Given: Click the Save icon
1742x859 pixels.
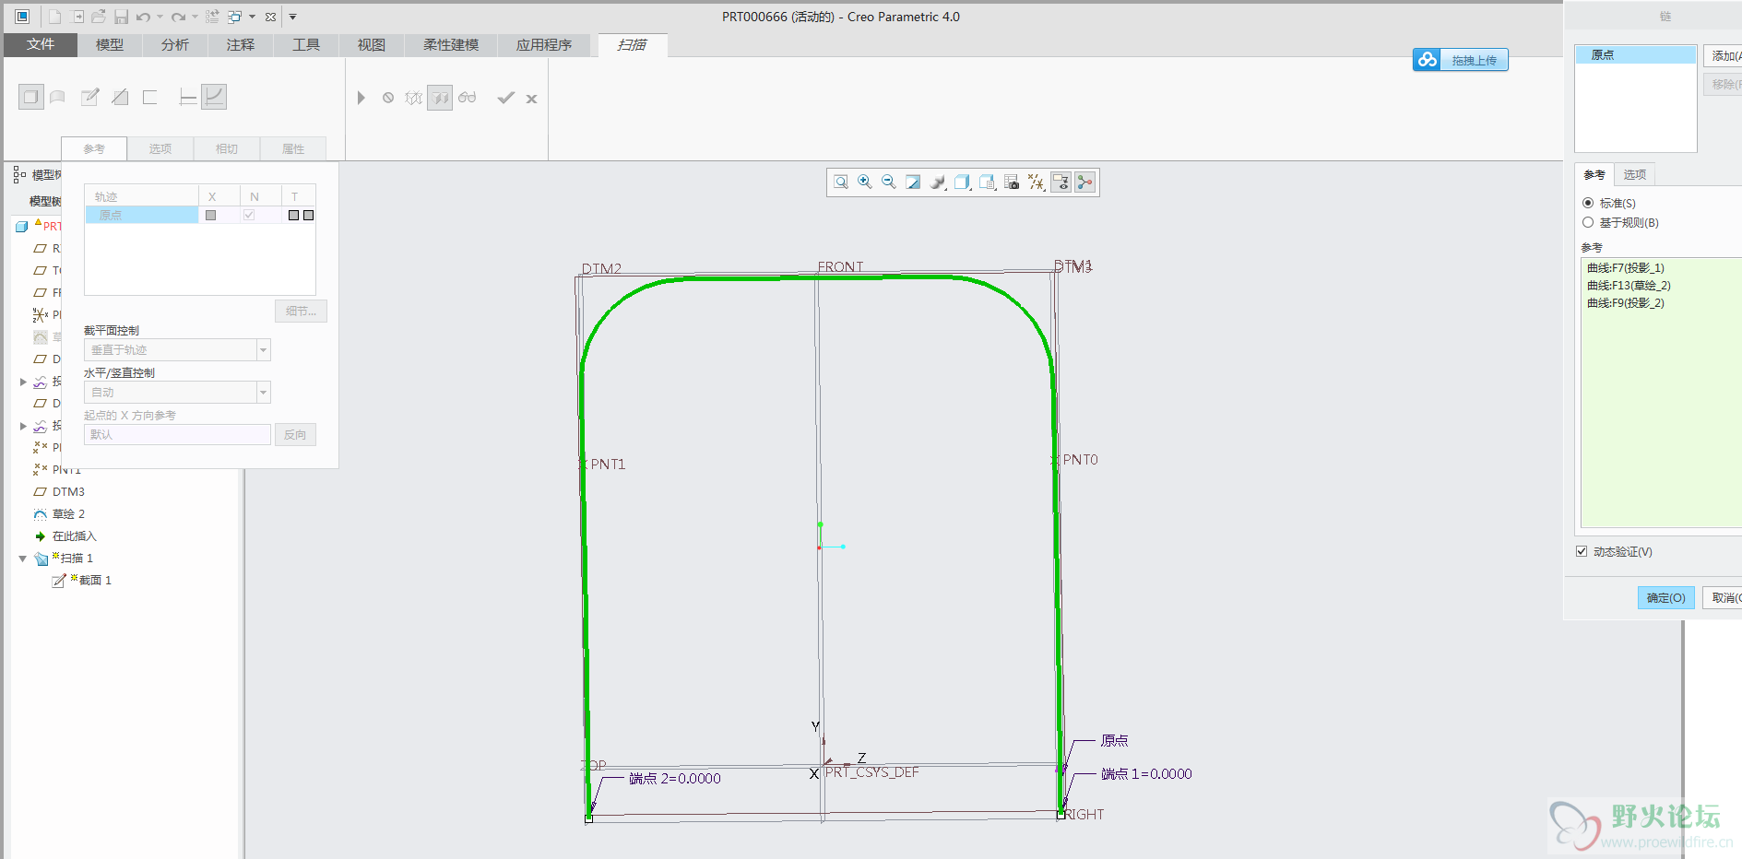Looking at the screenshot, I should coord(121,17).
